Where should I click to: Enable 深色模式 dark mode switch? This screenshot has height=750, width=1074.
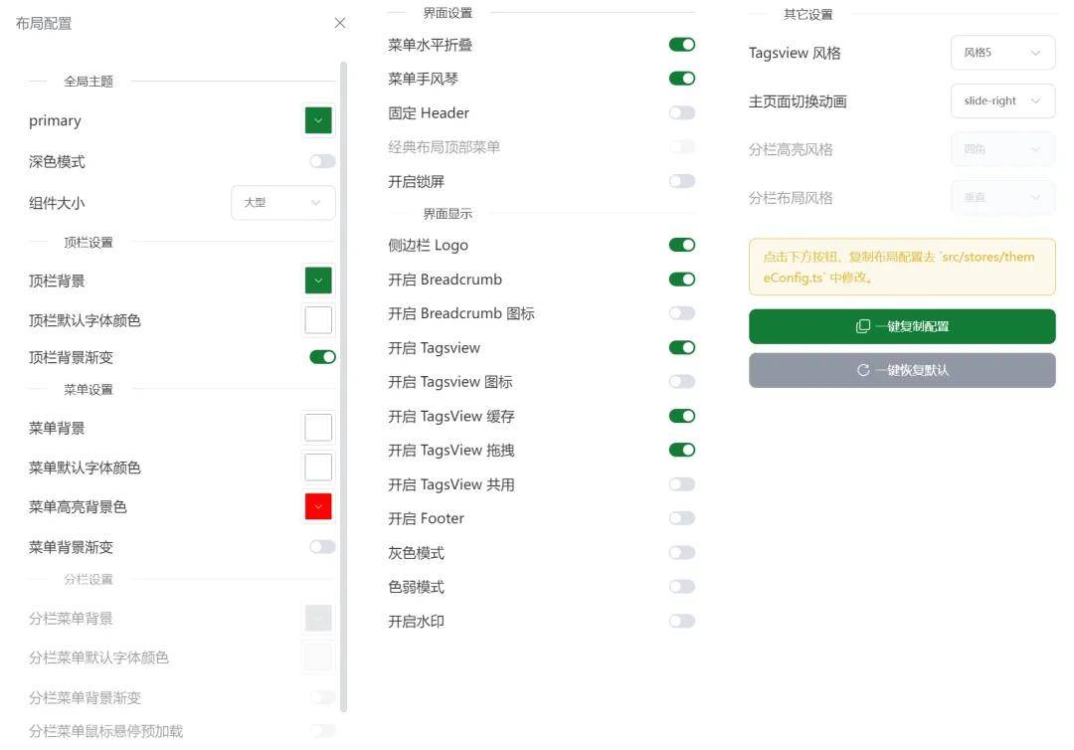tap(322, 161)
